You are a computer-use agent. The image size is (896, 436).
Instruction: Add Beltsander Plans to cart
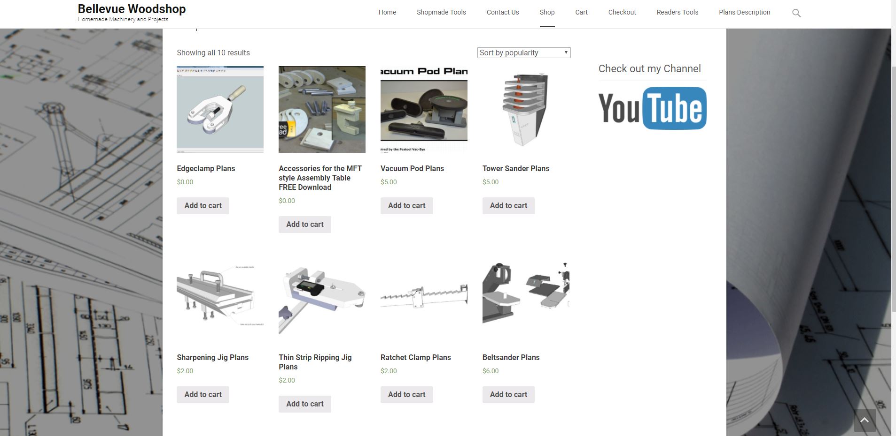click(508, 395)
